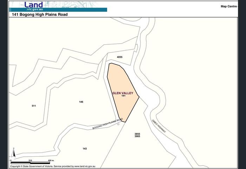Select parcel number 146
Screen dimensions: 246x169
tap(81, 102)
